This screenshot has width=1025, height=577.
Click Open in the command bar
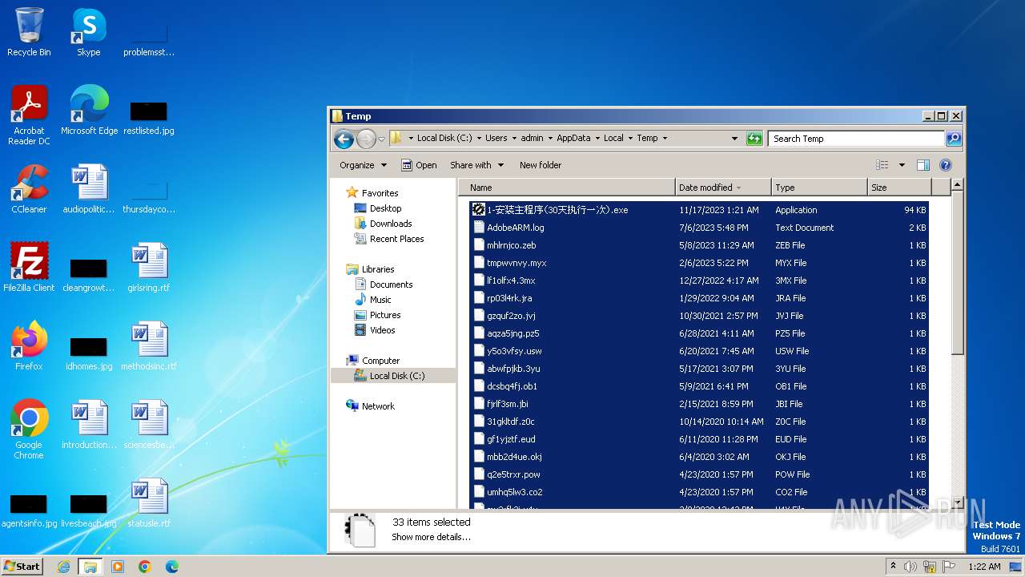419,165
